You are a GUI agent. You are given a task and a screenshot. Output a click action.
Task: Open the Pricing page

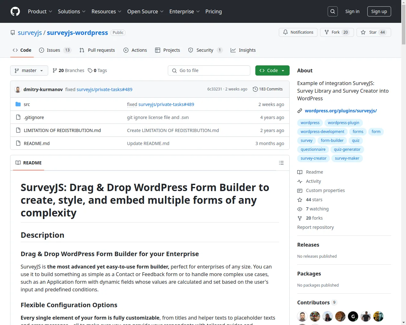pyautogui.click(x=213, y=11)
